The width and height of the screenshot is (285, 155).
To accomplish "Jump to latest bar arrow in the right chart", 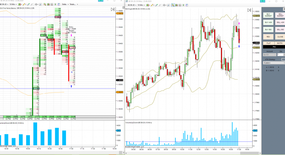I will click(249, 10).
